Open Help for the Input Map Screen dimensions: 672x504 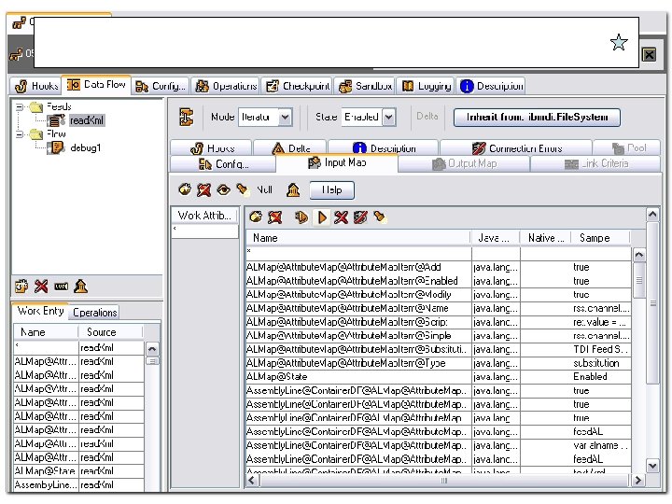pyautogui.click(x=331, y=189)
